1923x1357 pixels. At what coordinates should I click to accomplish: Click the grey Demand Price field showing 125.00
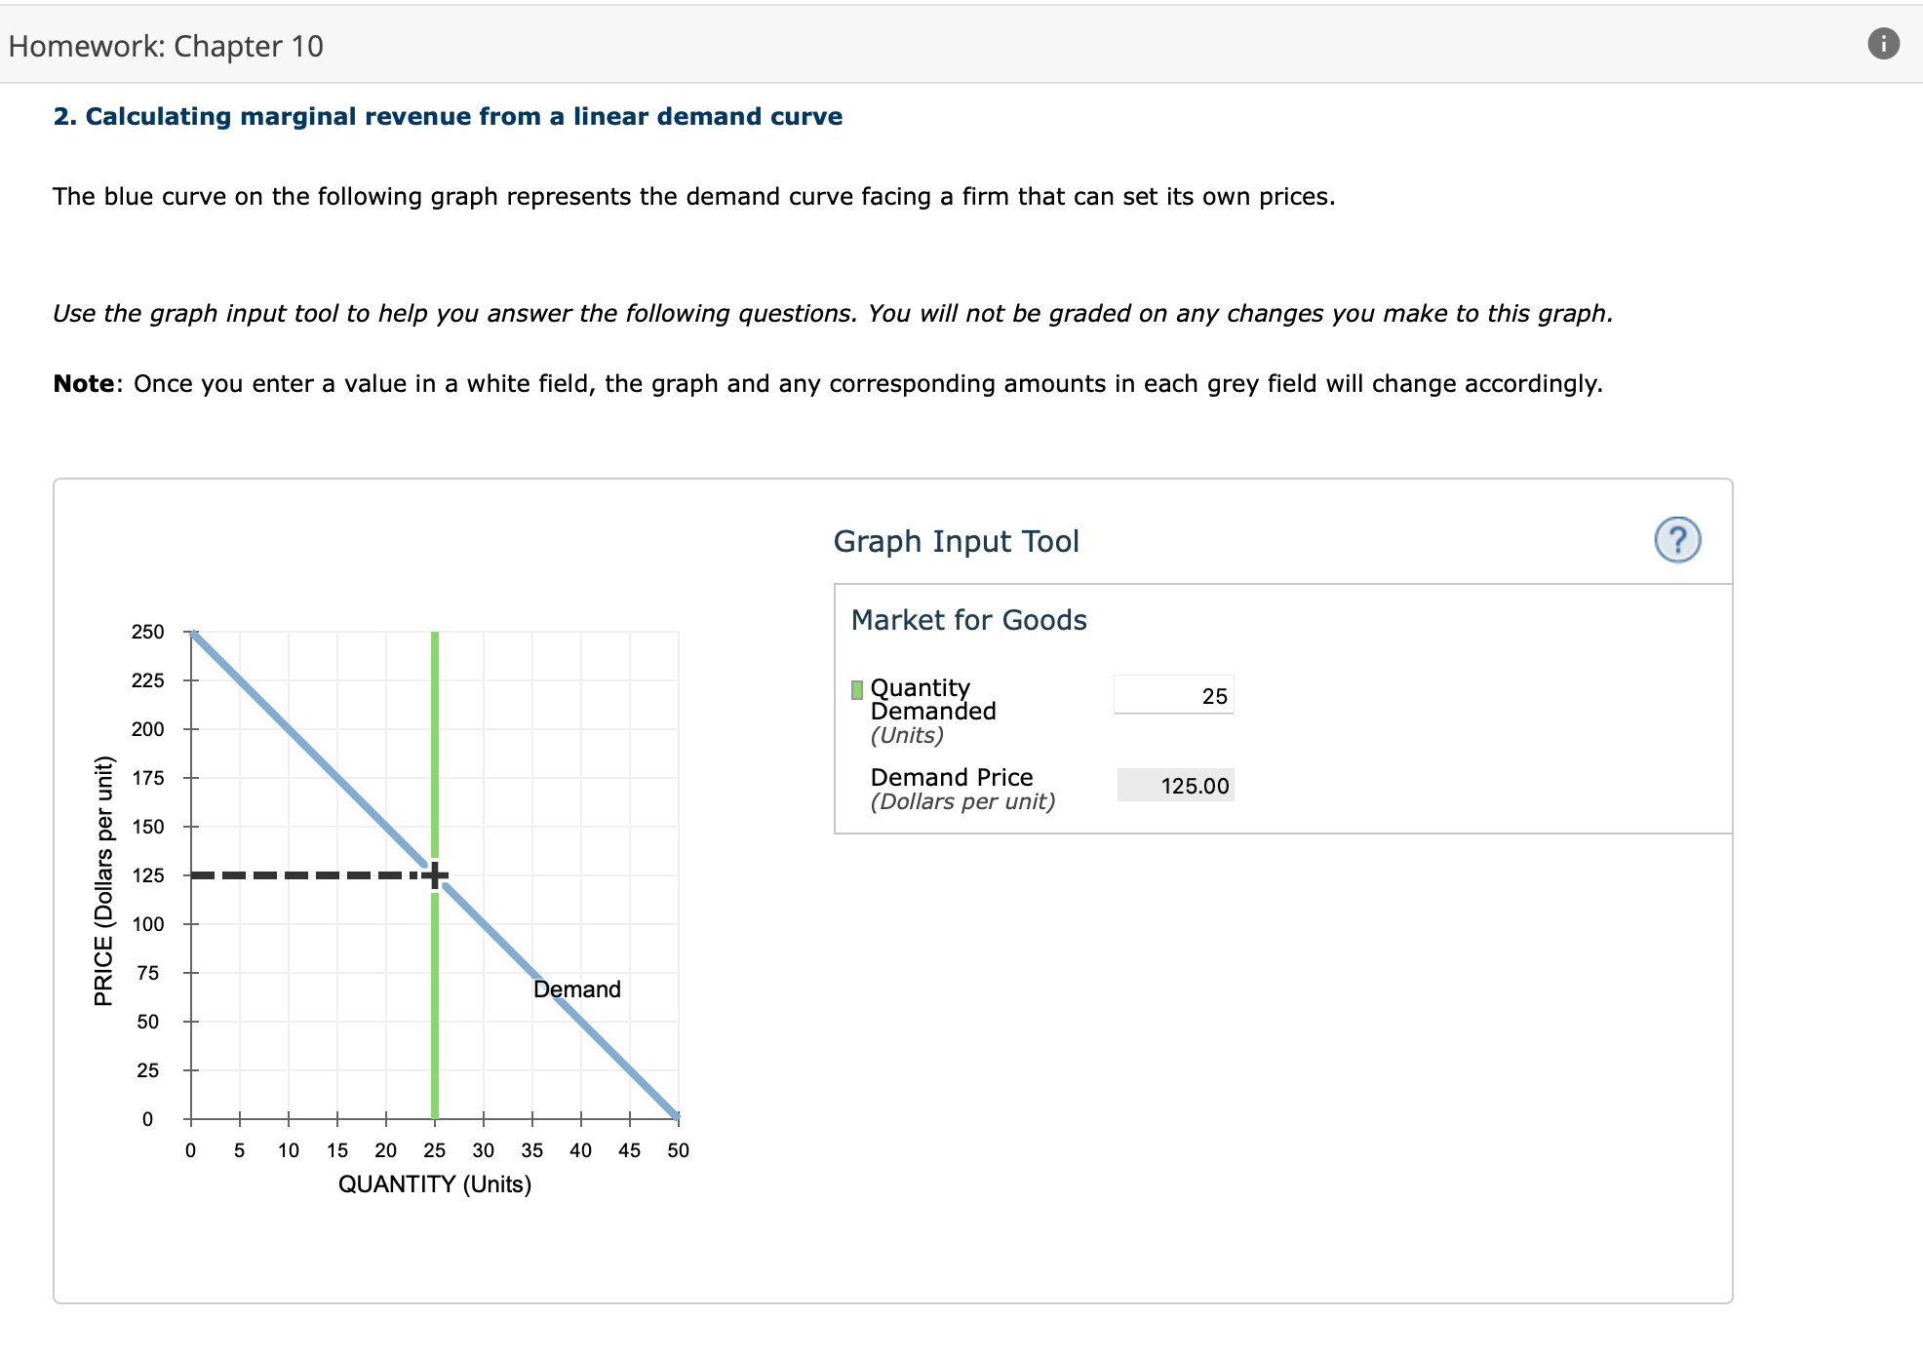click(1175, 786)
